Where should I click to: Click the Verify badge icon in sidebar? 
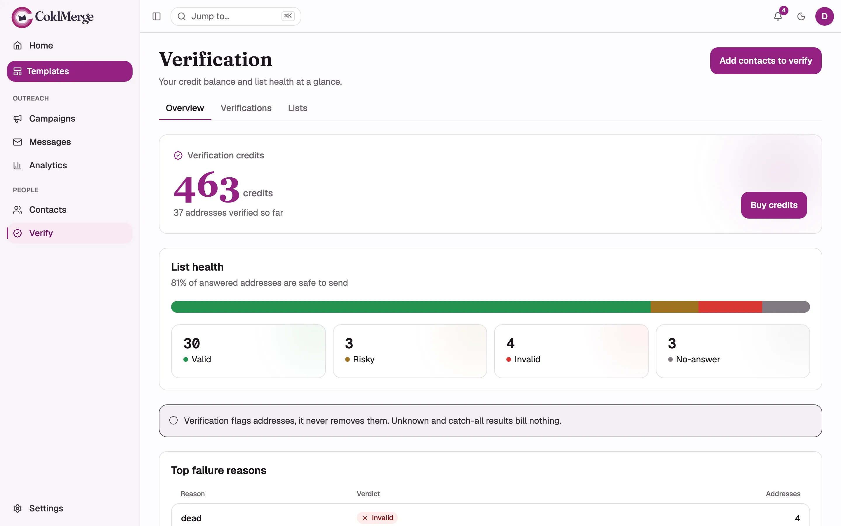tap(18, 233)
